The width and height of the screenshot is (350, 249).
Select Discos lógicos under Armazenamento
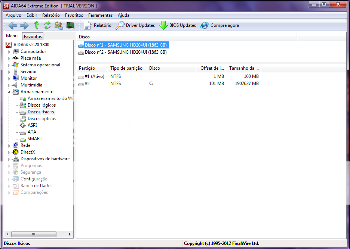pos(41,105)
